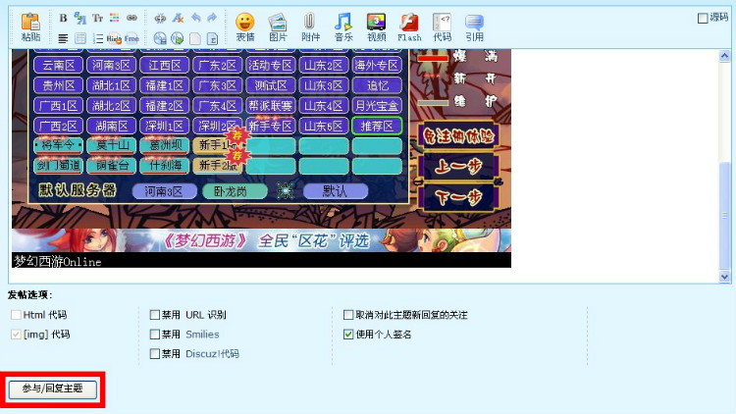This screenshot has height=414, width=736.
Task: Submit with 参与/回复主题 button
Action: pos(53,389)
